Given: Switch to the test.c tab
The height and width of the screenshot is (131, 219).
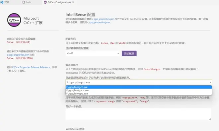Looking at the screenshot, I should 27,2.
